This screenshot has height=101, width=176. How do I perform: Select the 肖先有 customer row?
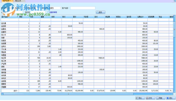87,75
